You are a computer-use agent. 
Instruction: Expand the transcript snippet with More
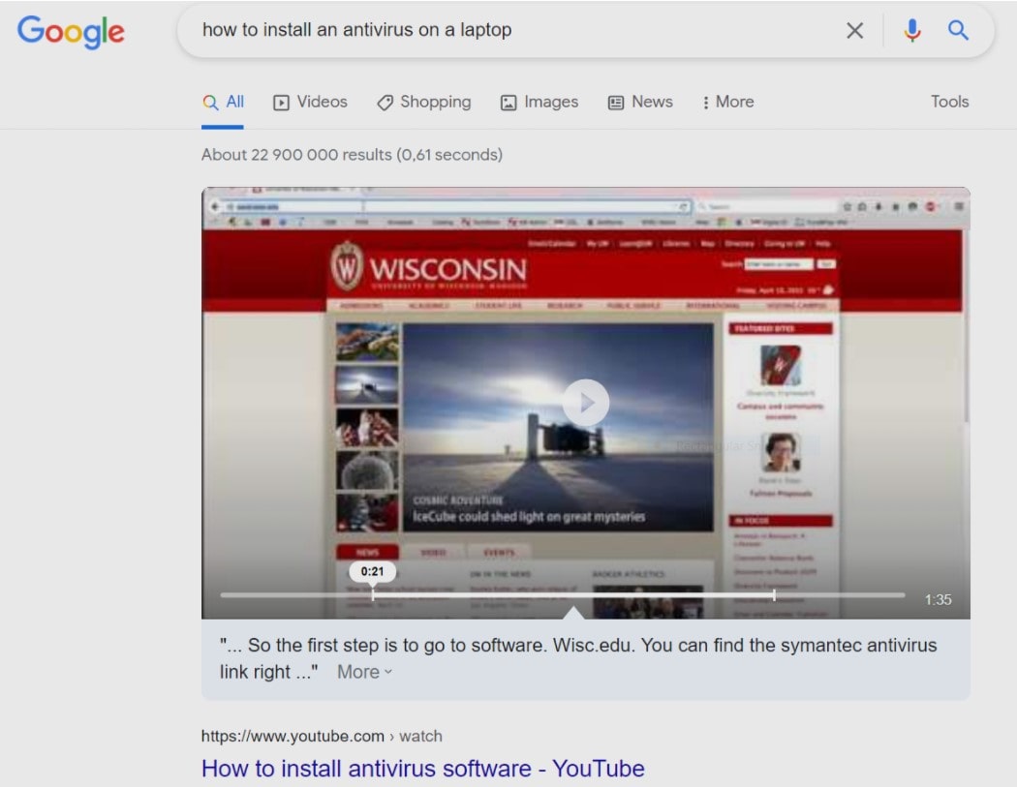pyautogui.click(x=364, y=672)
